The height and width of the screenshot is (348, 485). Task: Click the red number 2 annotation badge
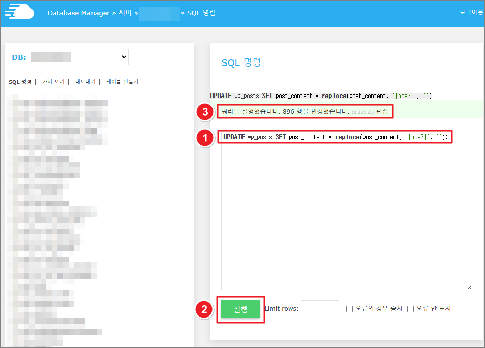(x=204, y=309)
